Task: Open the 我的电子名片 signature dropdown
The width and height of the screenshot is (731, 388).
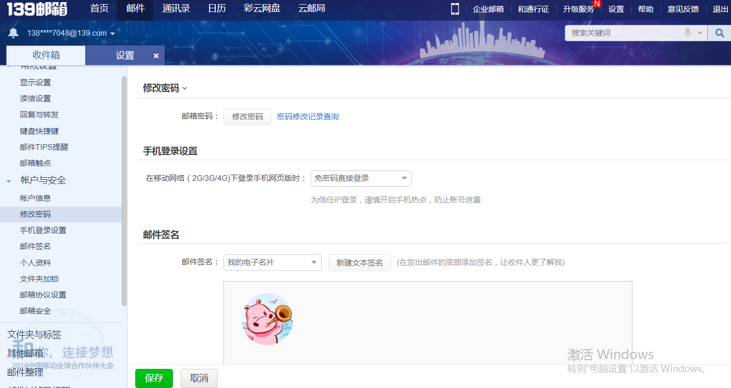Action: [x=273, y=262]
